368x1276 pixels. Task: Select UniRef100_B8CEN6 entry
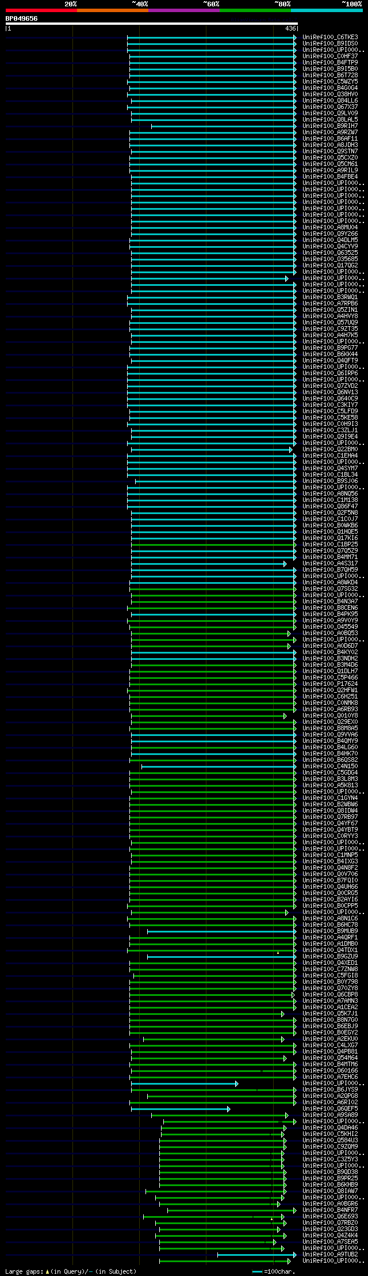pyautogui.click(x=330, y=608)
